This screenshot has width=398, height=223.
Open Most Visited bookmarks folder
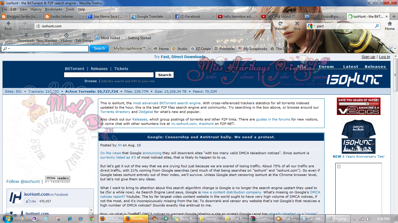coord(108,38)
